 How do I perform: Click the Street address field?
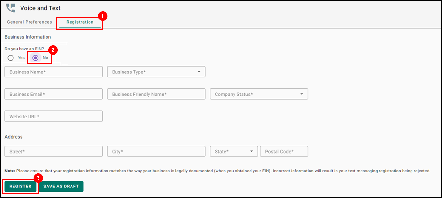(x=54, y=151)
